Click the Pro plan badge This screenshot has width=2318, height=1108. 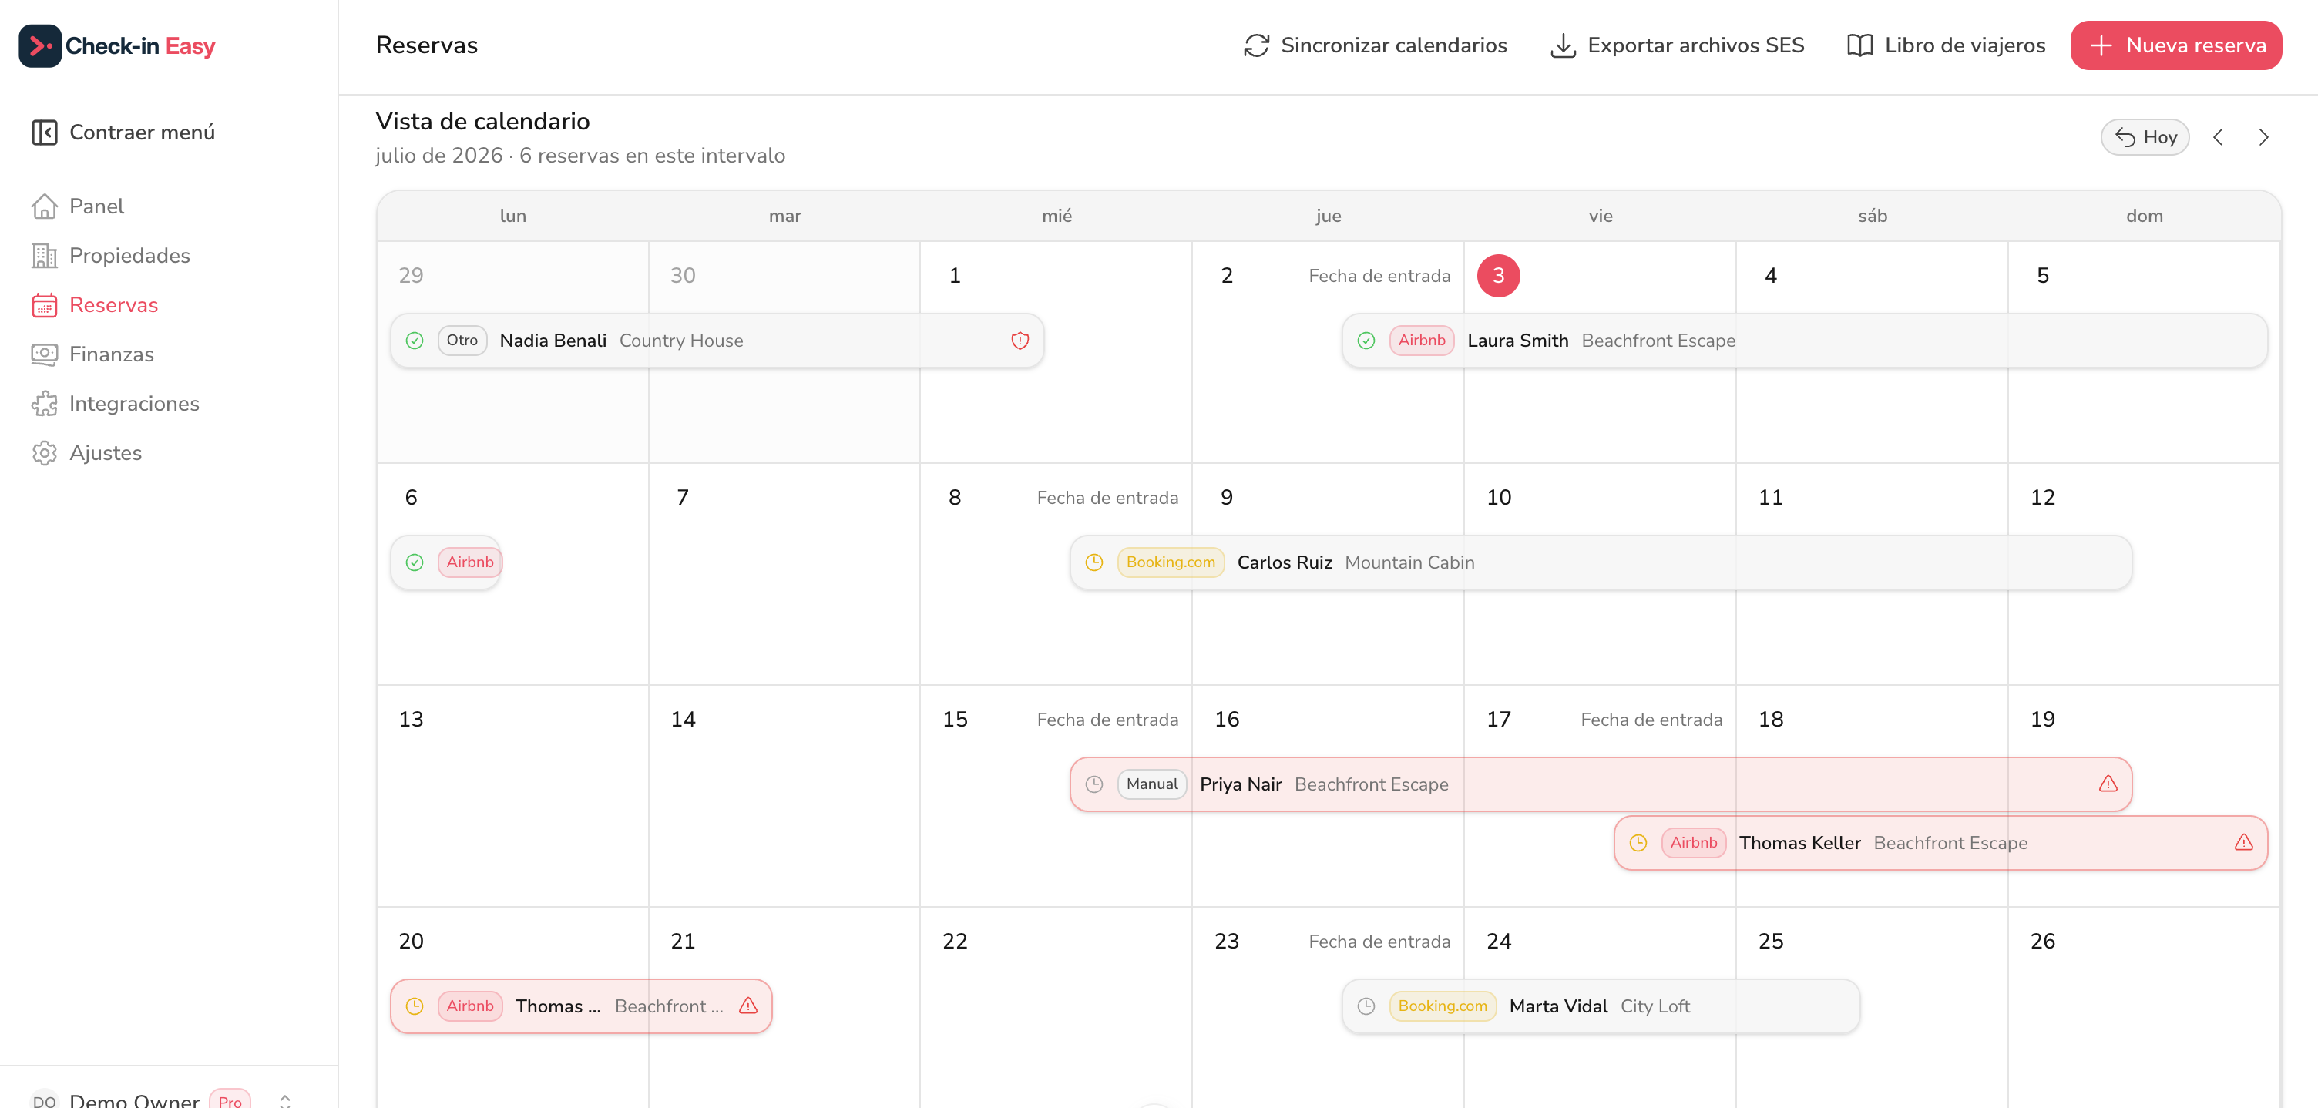click(230, 1100)
